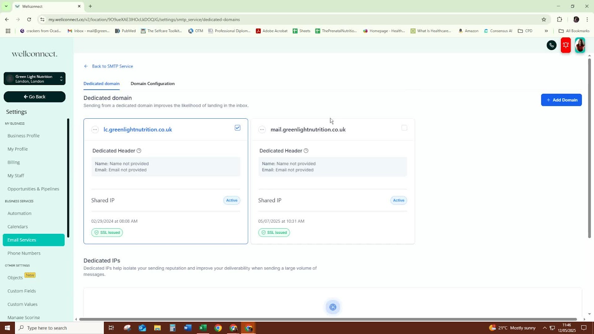Close the Wellconnect browser tab
This screenshot has height=334, width=594.
pos(79,6)
